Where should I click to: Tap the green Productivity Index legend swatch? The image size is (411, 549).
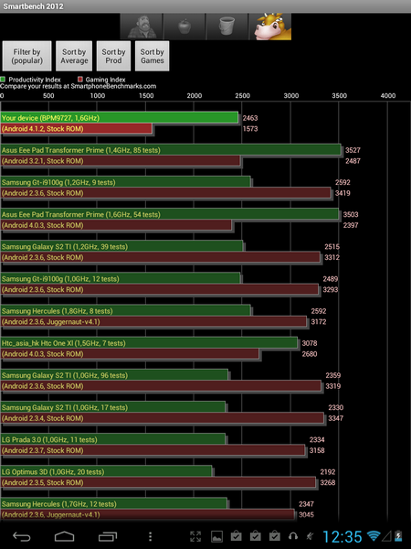(3, 80)
